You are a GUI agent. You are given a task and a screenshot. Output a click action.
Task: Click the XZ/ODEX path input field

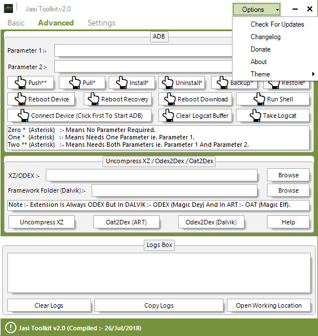(152, 175)
